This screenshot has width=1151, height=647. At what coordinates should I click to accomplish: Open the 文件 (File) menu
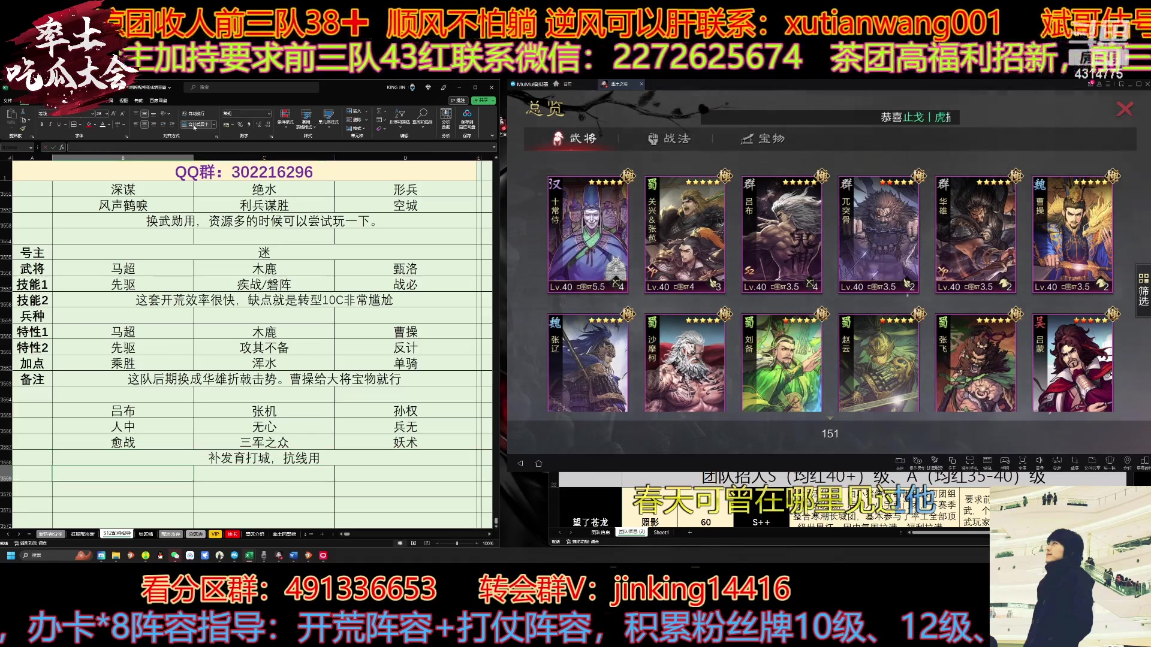point(8,101)
